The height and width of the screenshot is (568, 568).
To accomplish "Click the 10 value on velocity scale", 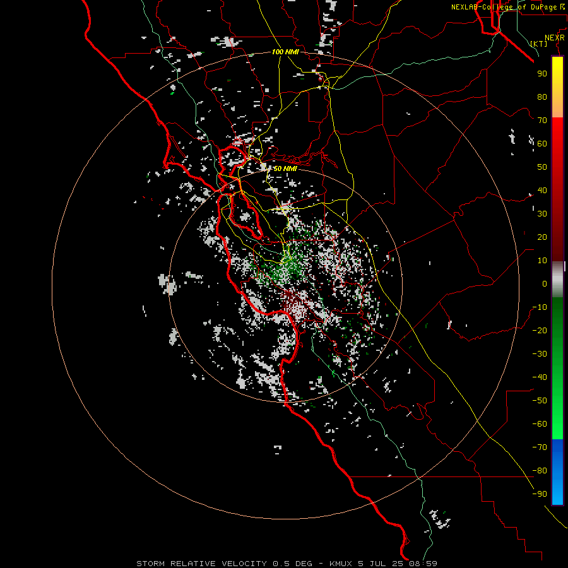I will [542, 261].
